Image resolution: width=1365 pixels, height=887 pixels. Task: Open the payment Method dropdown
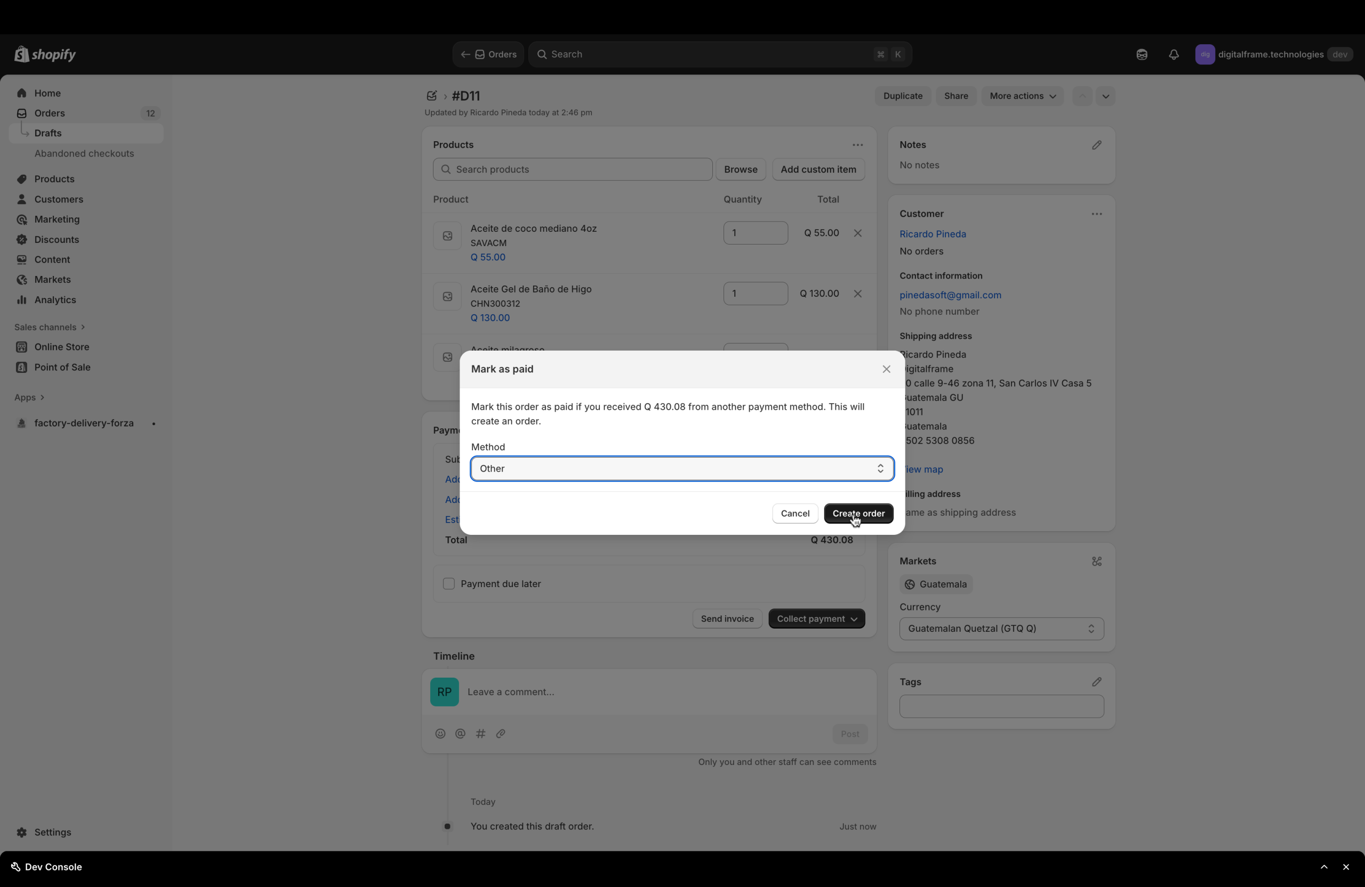pyautogui.click(x=681, y=469)
